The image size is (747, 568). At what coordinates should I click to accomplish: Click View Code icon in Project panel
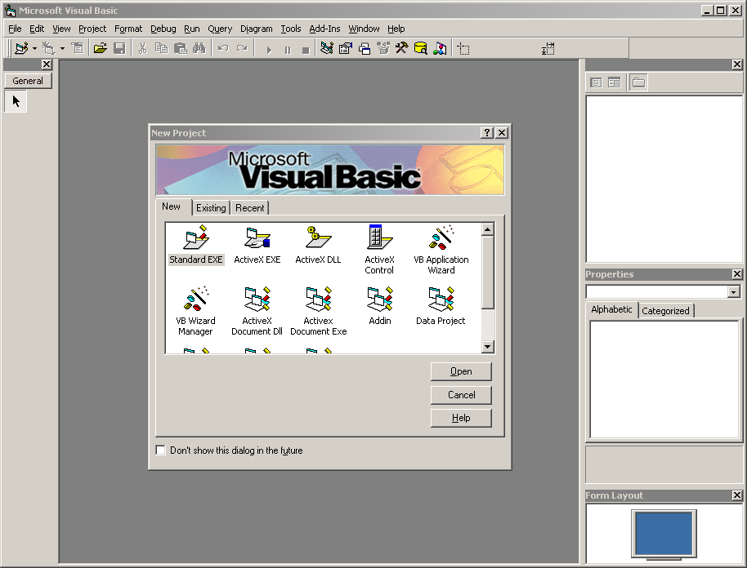(x=596, y=82)
